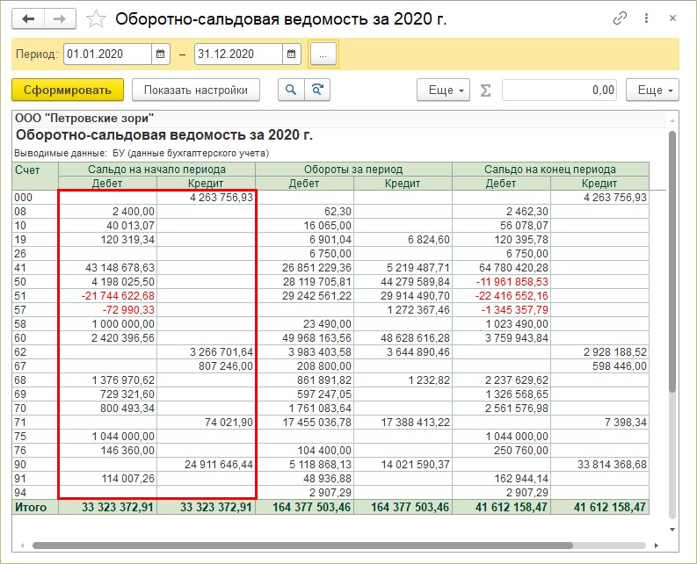Open the three-dot options menu
The height and width of the screenshot is (564, 697).
tap(646, 18)
